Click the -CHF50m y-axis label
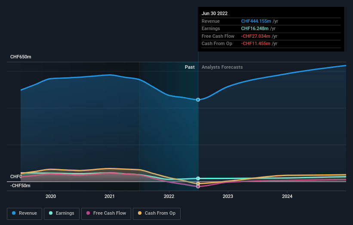 [x=20, y=185]
